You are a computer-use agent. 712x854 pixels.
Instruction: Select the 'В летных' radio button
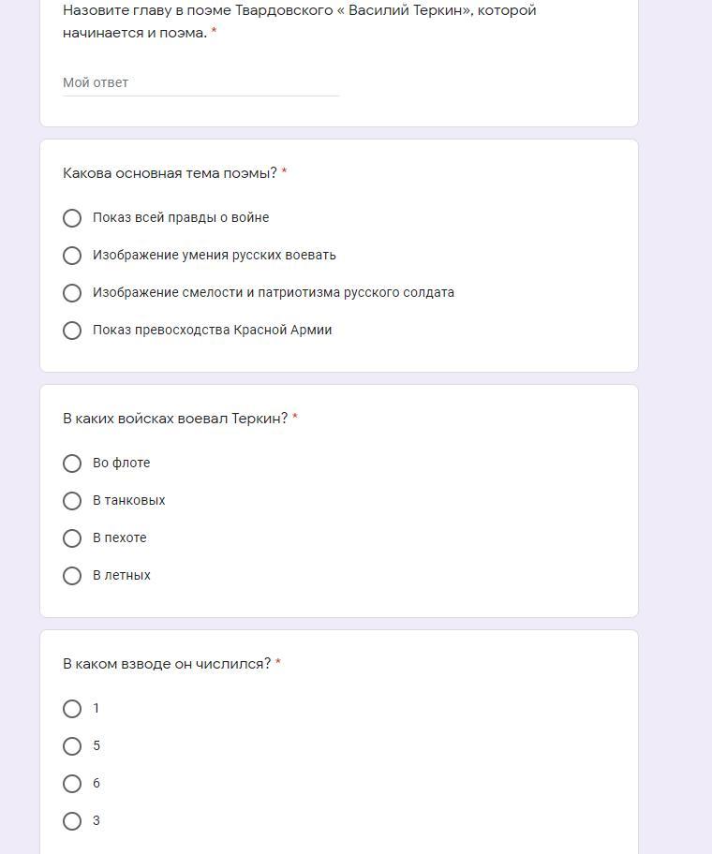click(x=72, y=576)
